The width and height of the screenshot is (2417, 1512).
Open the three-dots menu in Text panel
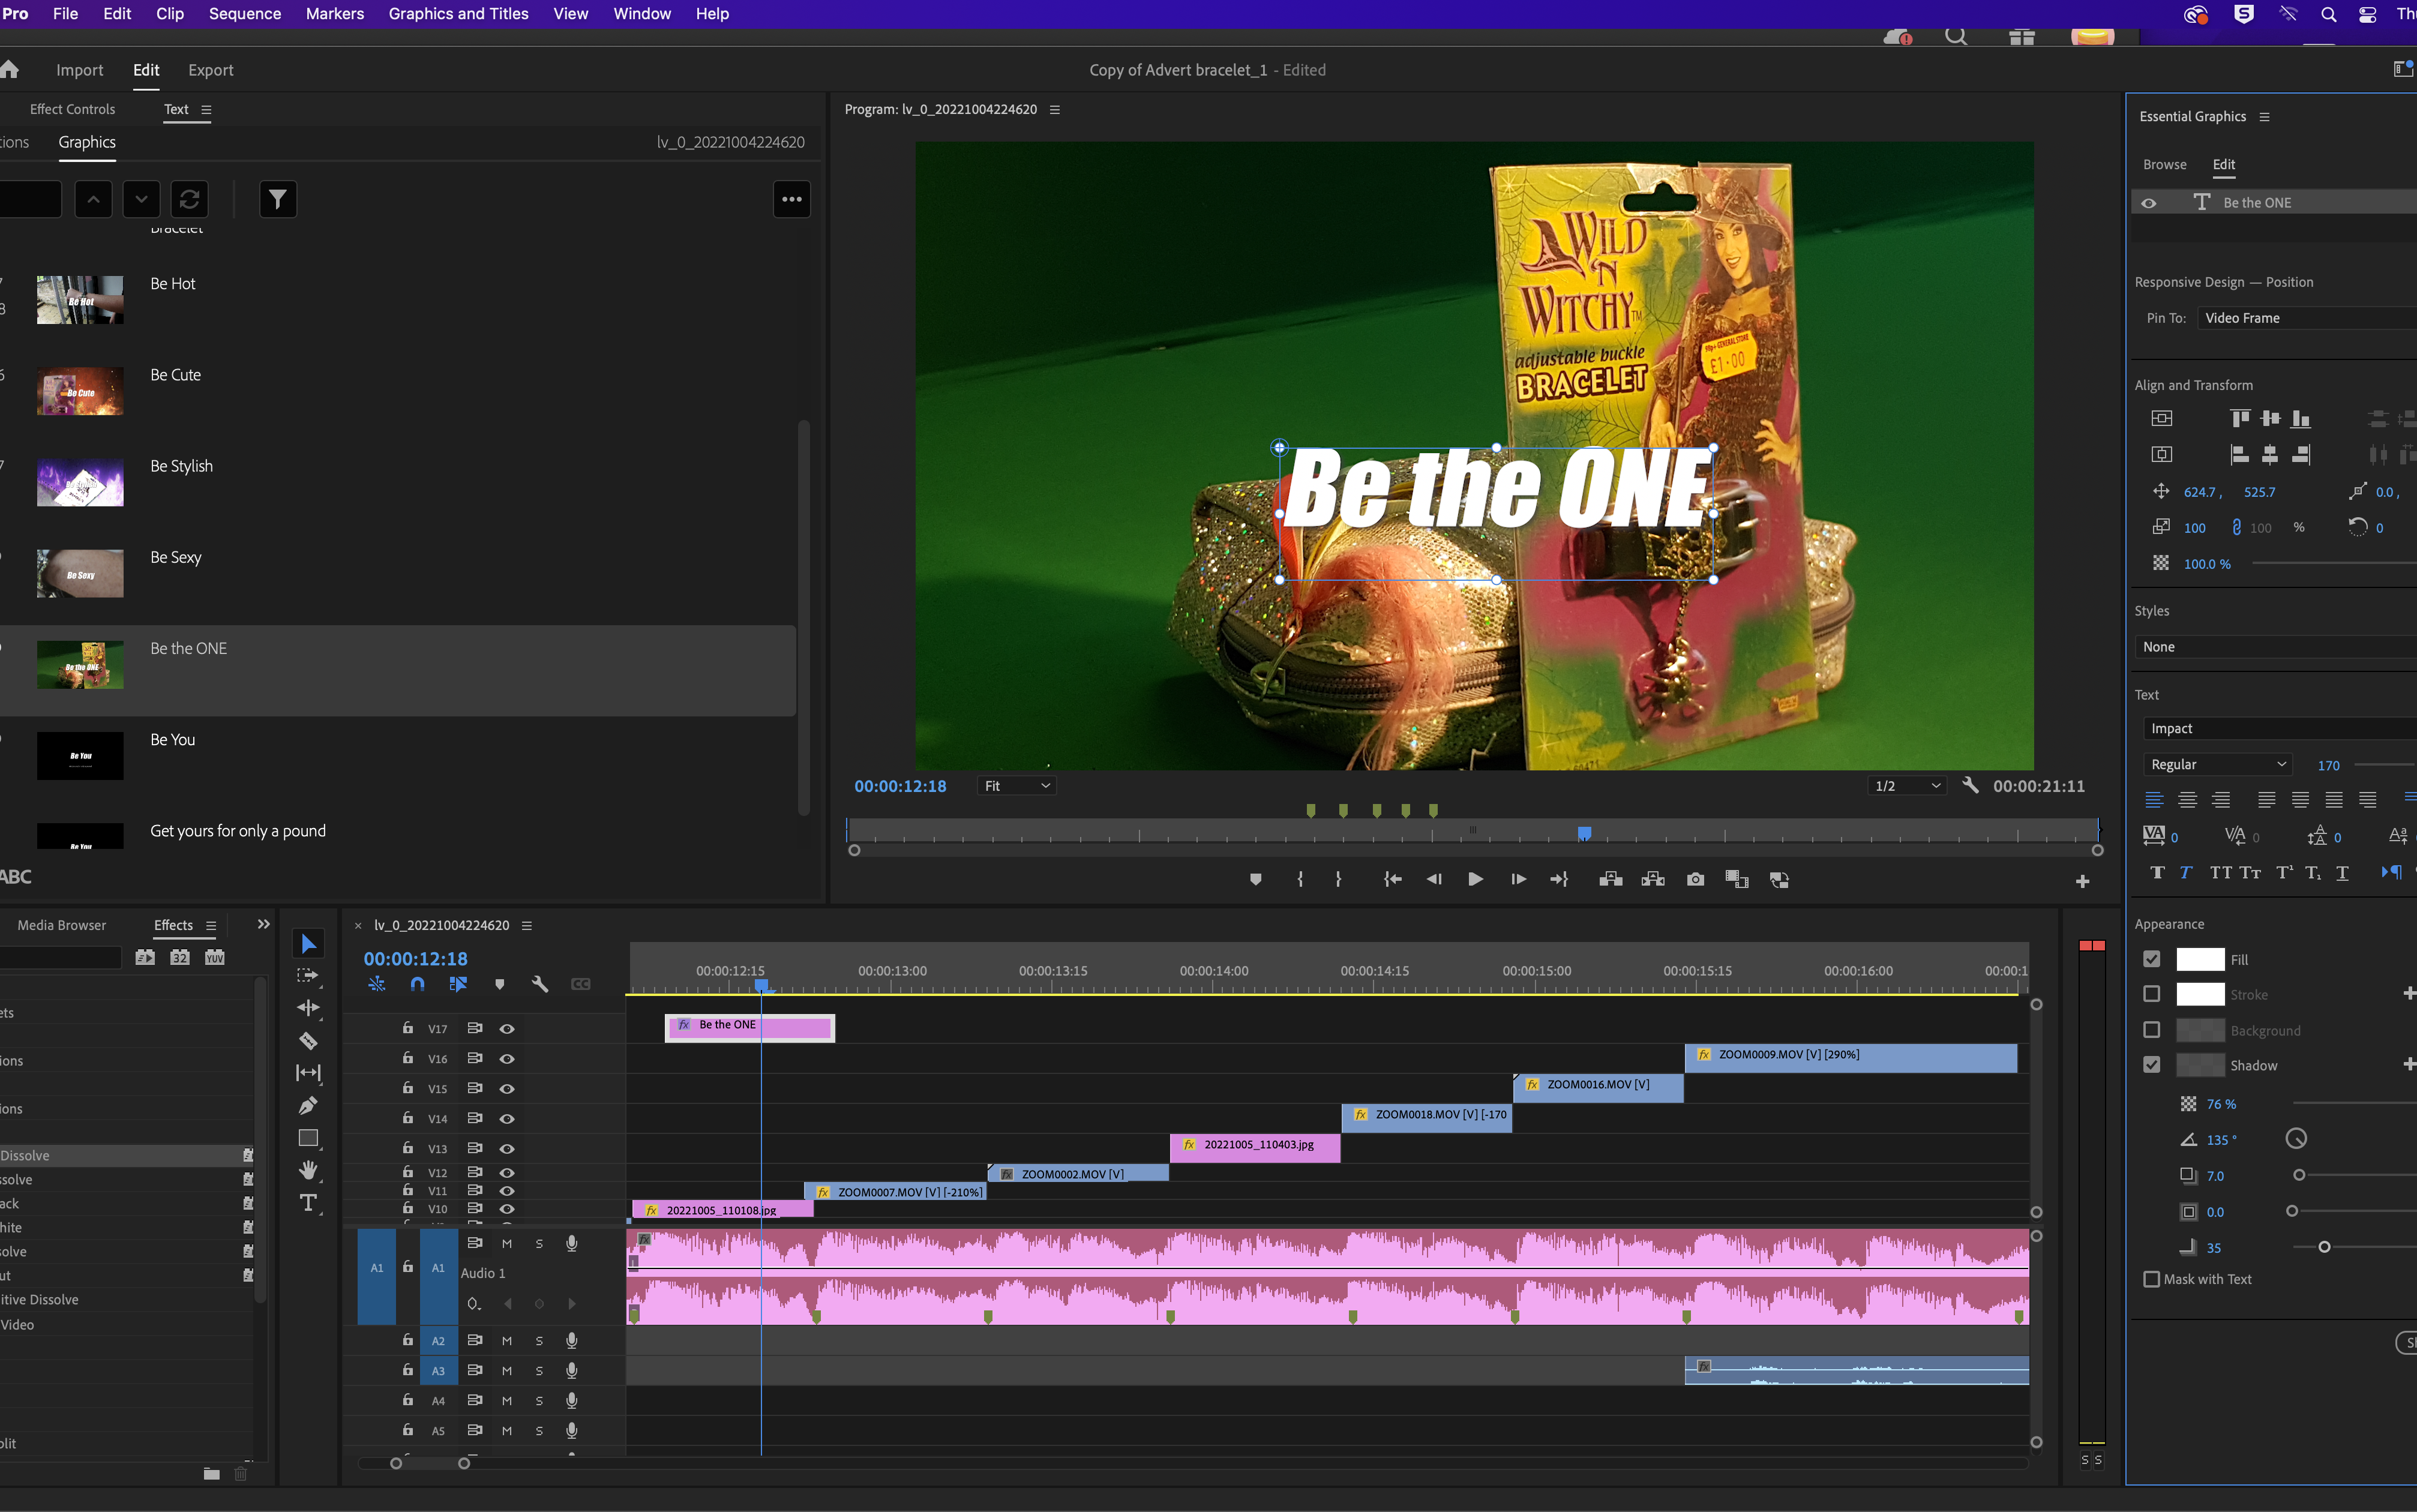point(792,199)
